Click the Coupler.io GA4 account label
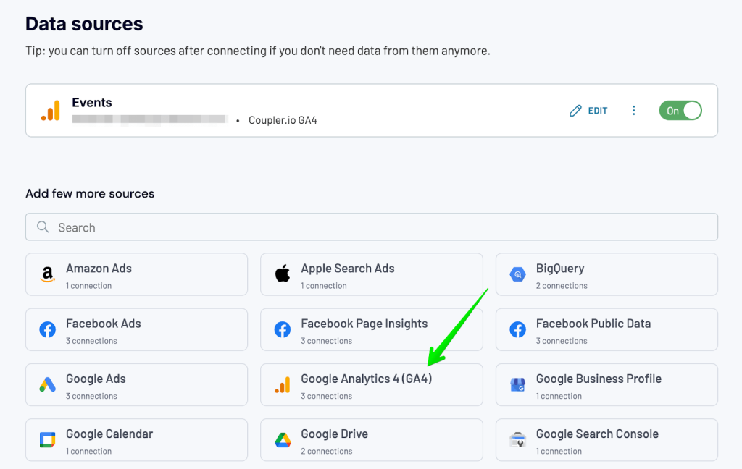 point(283,120)
